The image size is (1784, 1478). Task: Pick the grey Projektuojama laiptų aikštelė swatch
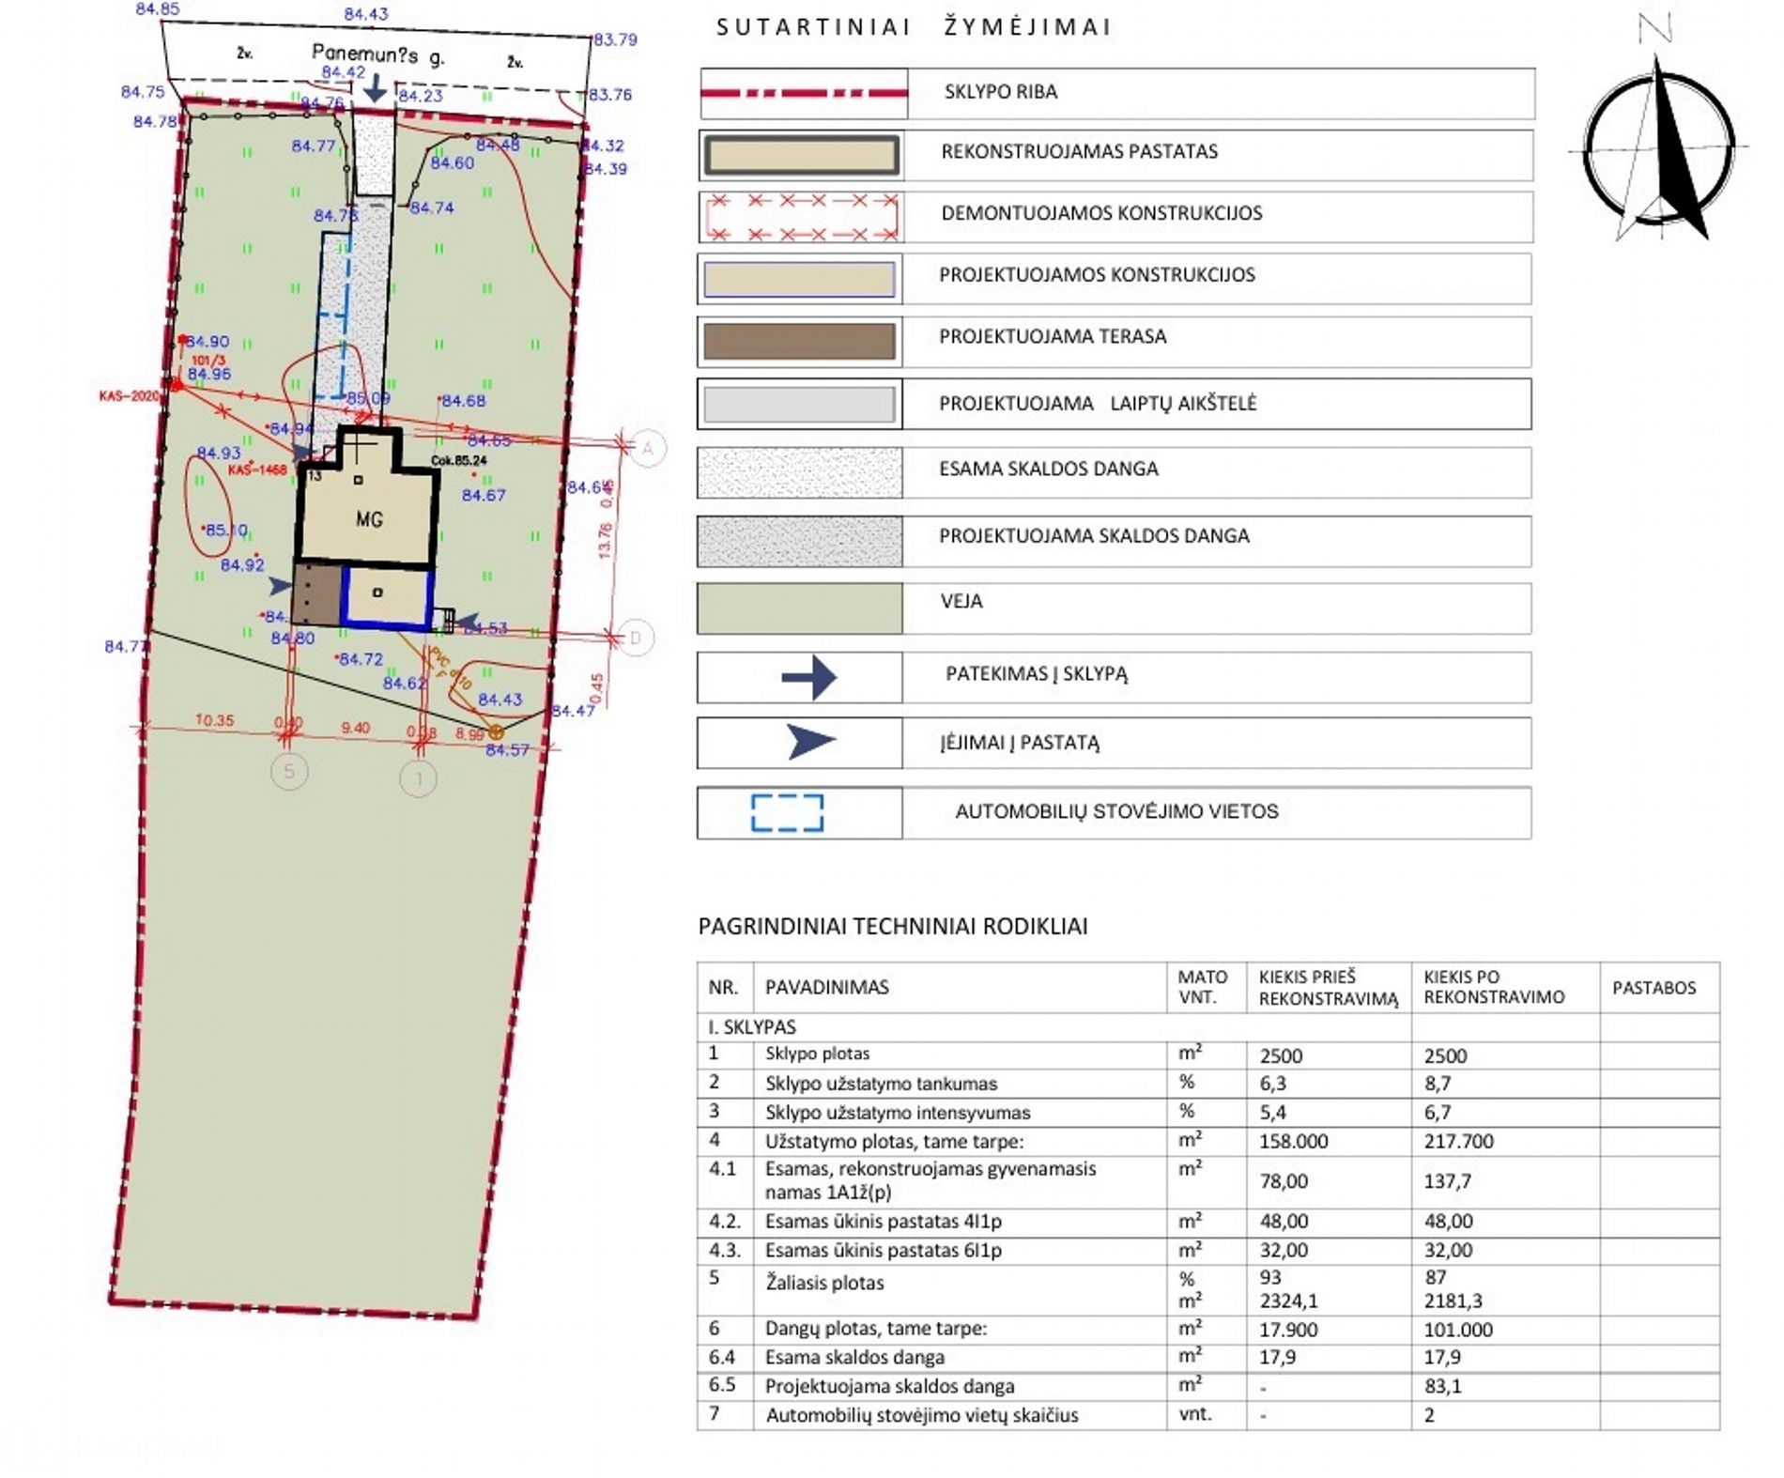click(799, 405)
